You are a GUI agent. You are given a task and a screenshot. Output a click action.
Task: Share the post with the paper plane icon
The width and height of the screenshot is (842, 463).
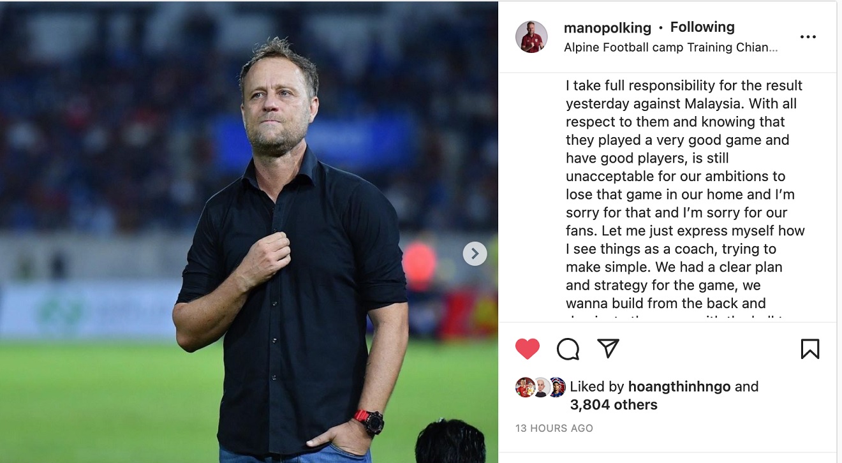point(608,348)
